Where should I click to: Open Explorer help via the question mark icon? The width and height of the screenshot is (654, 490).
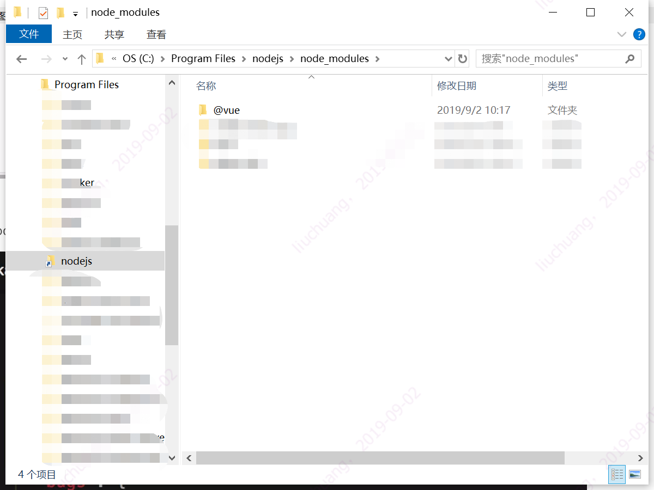(639, 34)
